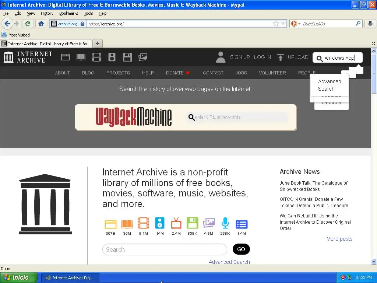Open the Audio speaker icon in navbar
This screenshot has height=283, width=377.
coord(112,57)
